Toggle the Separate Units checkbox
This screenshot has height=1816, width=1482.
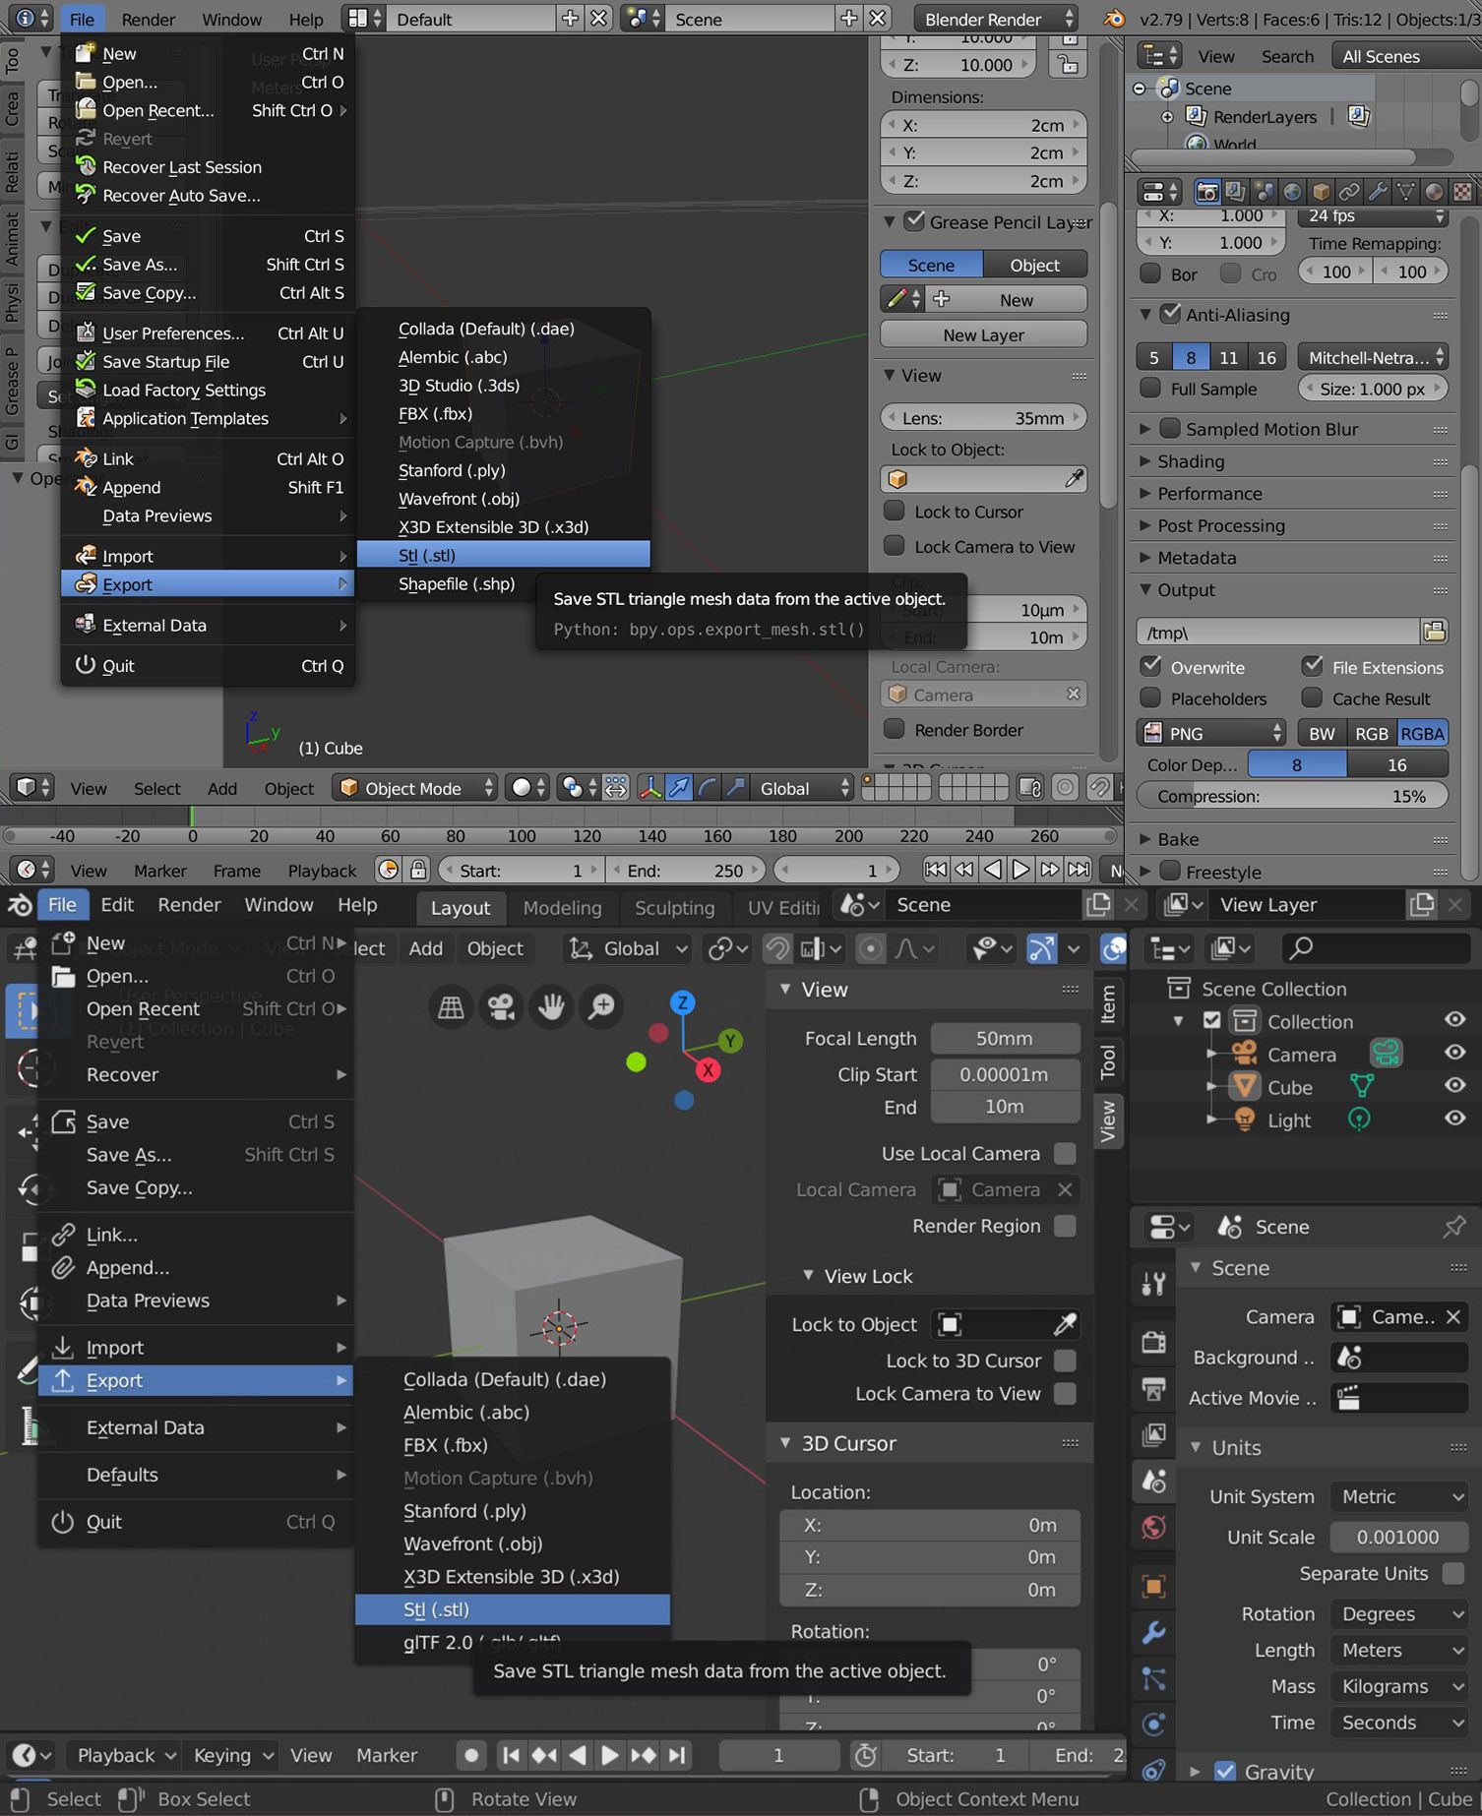[x=1452, y=1573]
